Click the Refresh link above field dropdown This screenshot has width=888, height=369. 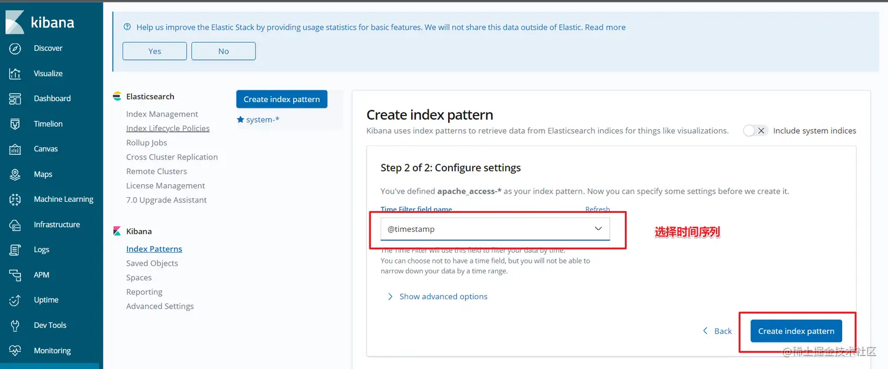coord(597,209)
